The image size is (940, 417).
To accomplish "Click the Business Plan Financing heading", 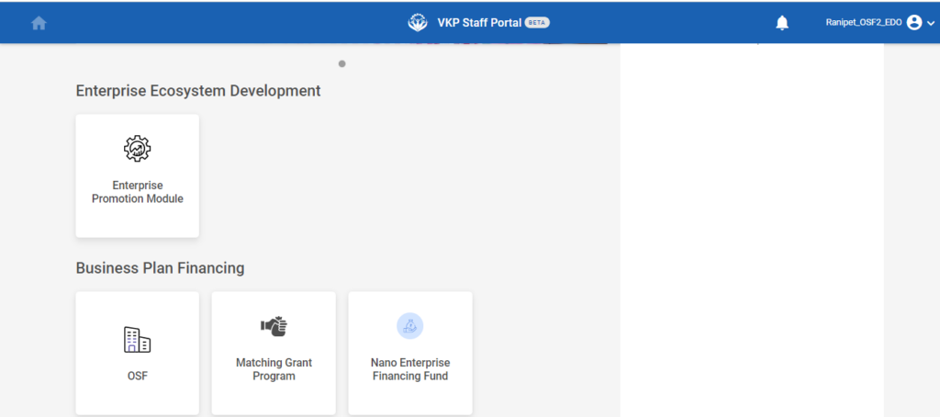I will coord(160,268).
